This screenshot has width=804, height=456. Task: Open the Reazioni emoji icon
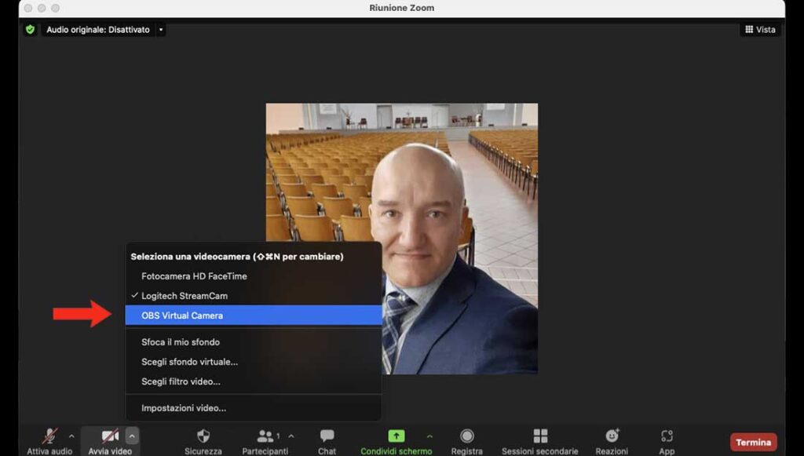coord(612,436)
